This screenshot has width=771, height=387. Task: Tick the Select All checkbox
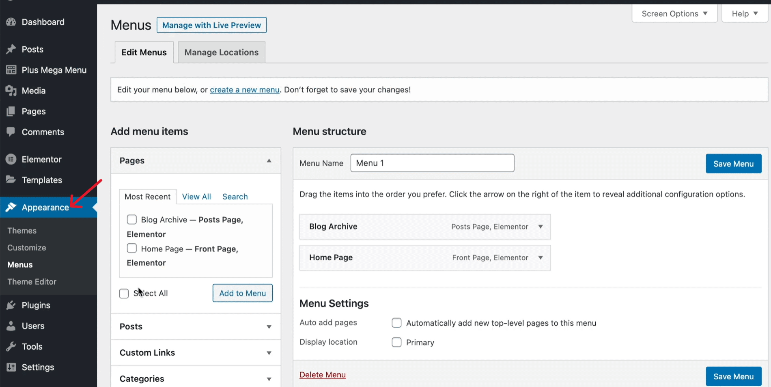click(x=124, y=293)
